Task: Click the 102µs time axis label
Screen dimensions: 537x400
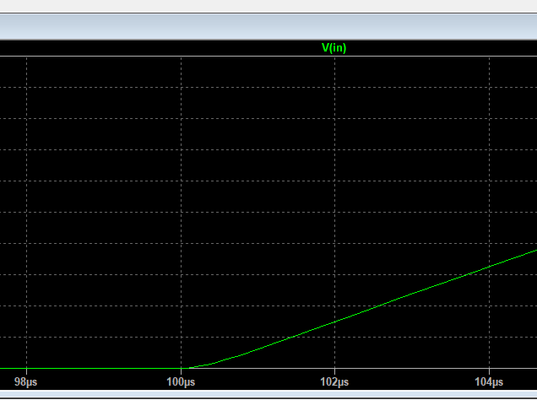Action: click(x=334, y=382)
